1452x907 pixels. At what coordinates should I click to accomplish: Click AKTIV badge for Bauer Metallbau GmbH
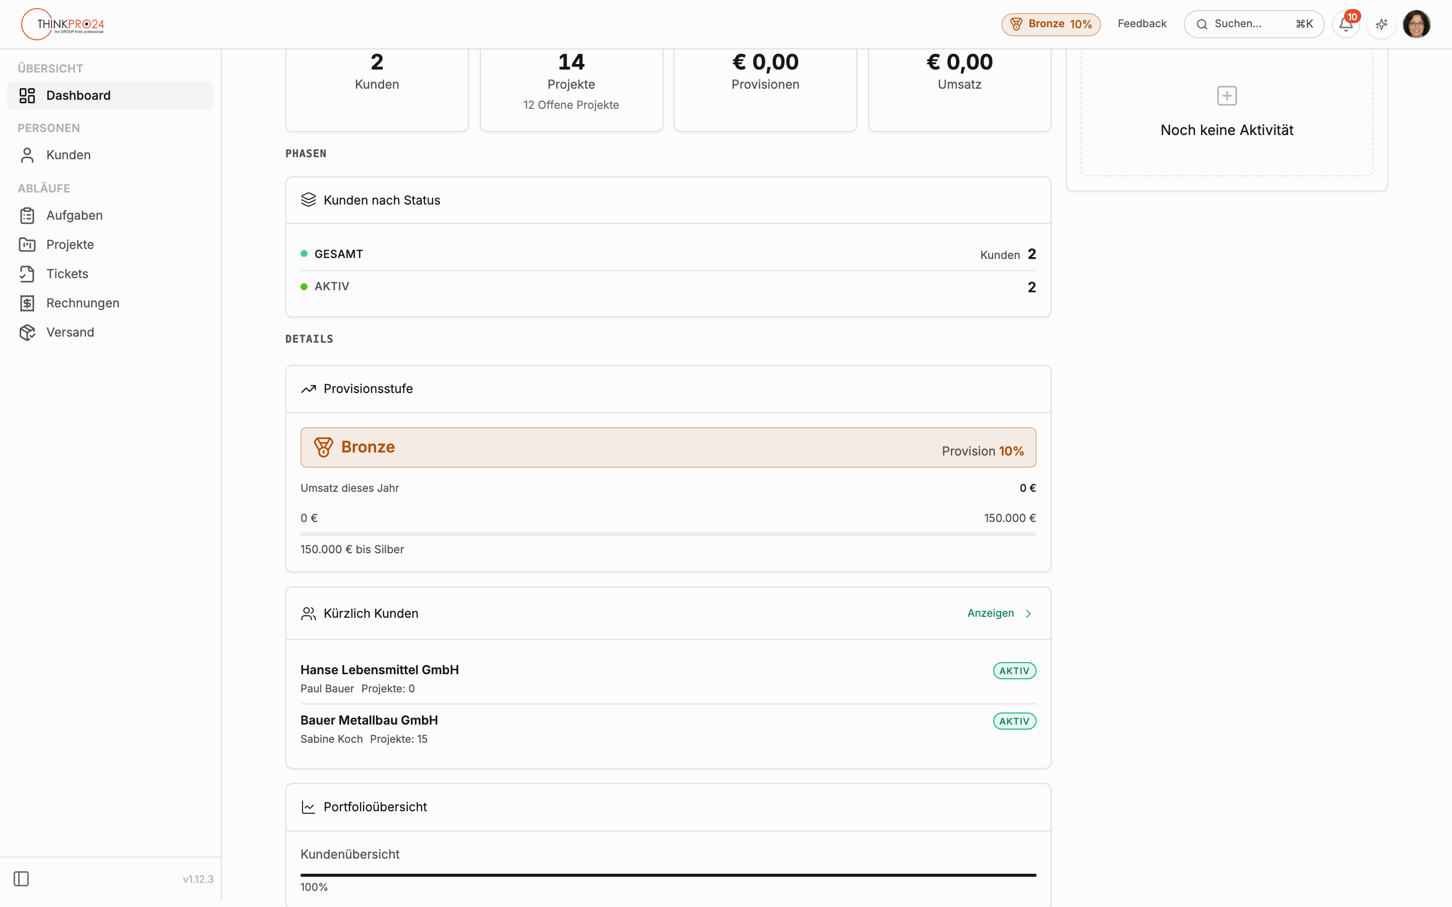coord(1014,721)
